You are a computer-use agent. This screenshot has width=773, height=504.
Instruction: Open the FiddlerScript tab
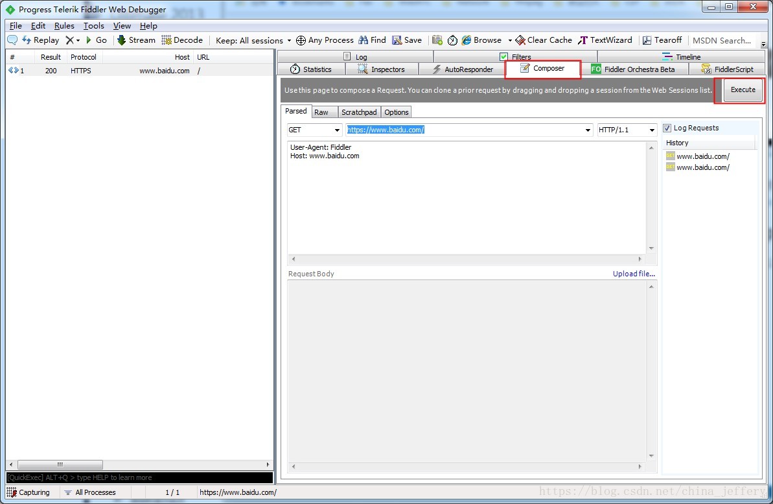click(728, 69)
